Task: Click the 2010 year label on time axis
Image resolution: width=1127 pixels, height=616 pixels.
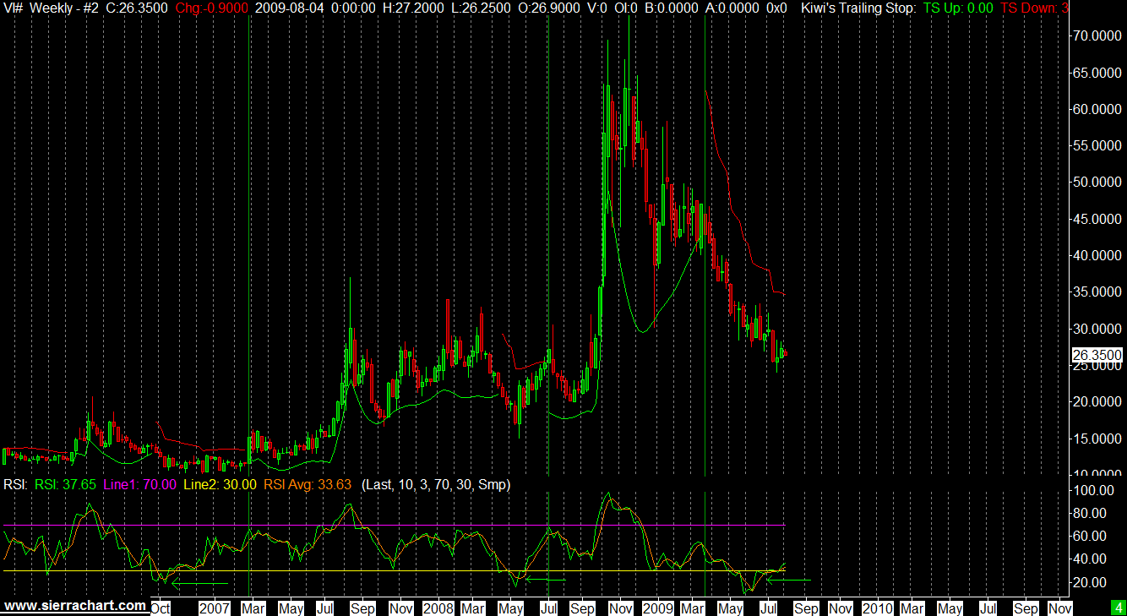Action: tap(877, 608)
